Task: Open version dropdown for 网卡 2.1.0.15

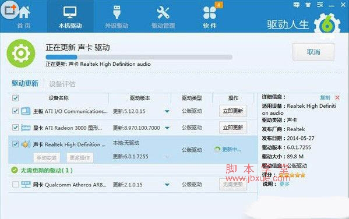Action: pyautogui.click(x=167, y=185)
